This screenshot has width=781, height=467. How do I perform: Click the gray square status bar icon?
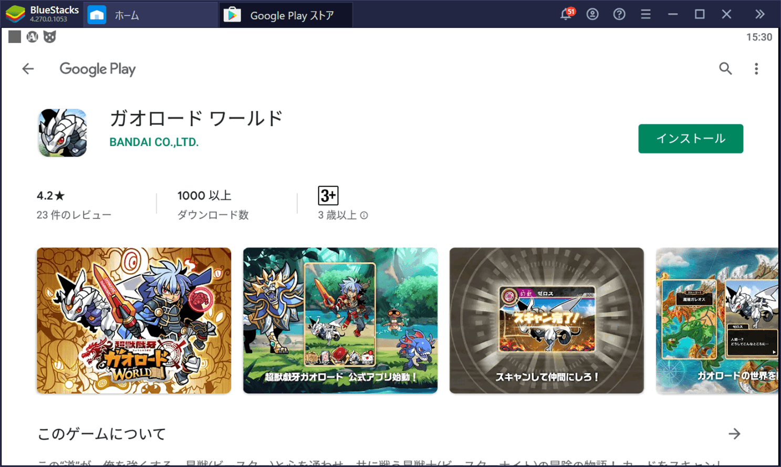(x=15, y=37)
